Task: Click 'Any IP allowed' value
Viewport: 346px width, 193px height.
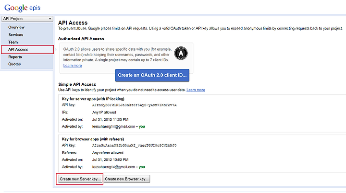Action: coord(104,113)
